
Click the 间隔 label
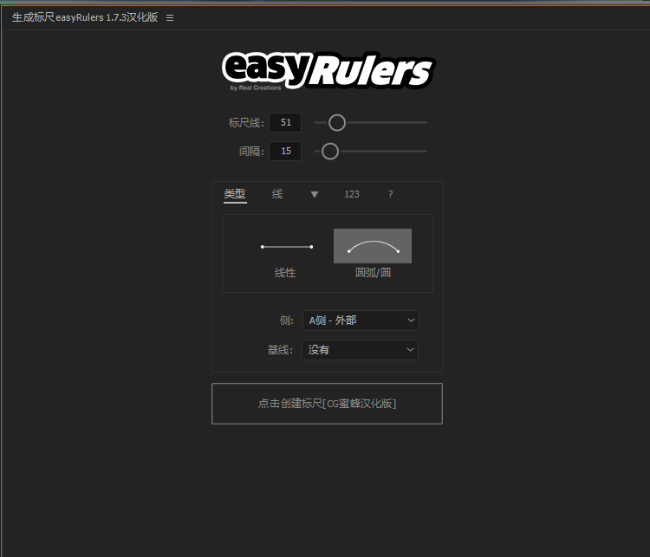tap(251, 152)
